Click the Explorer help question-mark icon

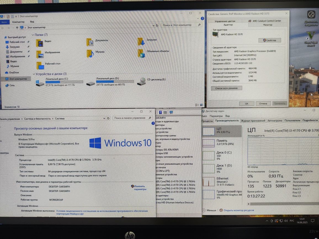click(x=203, y=18)
